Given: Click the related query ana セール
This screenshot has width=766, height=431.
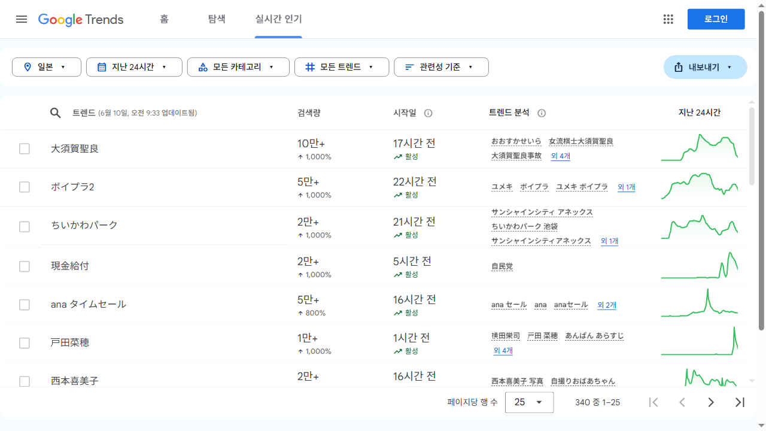Looking at the screenshot, I should (509, 305).
